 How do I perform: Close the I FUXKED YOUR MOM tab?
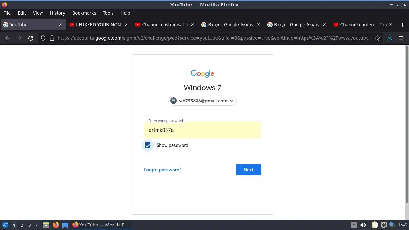point(126,25)
